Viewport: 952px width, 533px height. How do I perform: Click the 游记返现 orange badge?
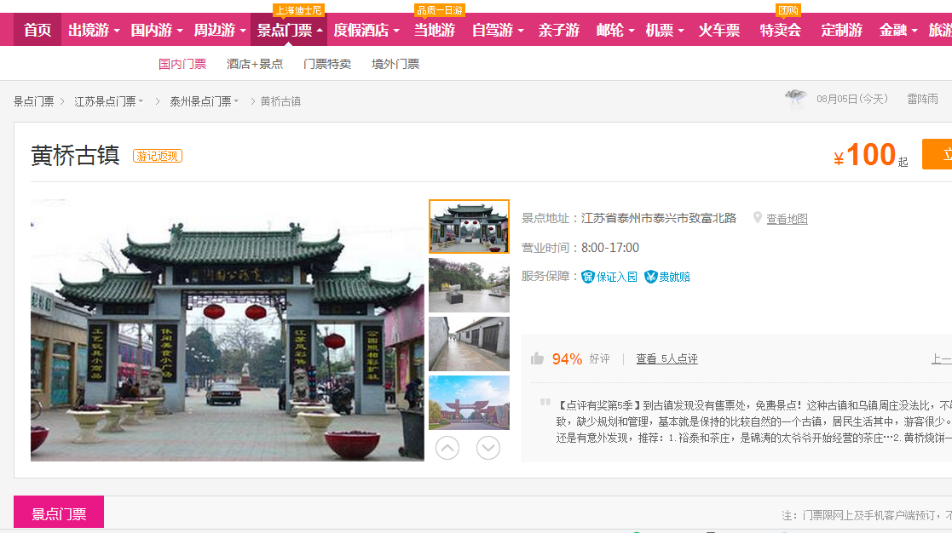coord(157,156)
